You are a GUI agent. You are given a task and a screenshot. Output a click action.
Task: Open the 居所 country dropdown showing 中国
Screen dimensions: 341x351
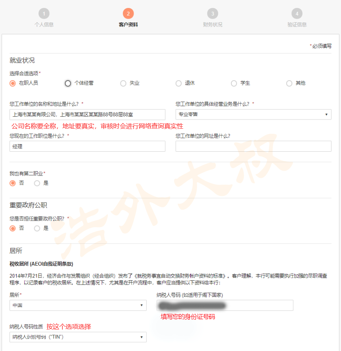coord(78,305)
